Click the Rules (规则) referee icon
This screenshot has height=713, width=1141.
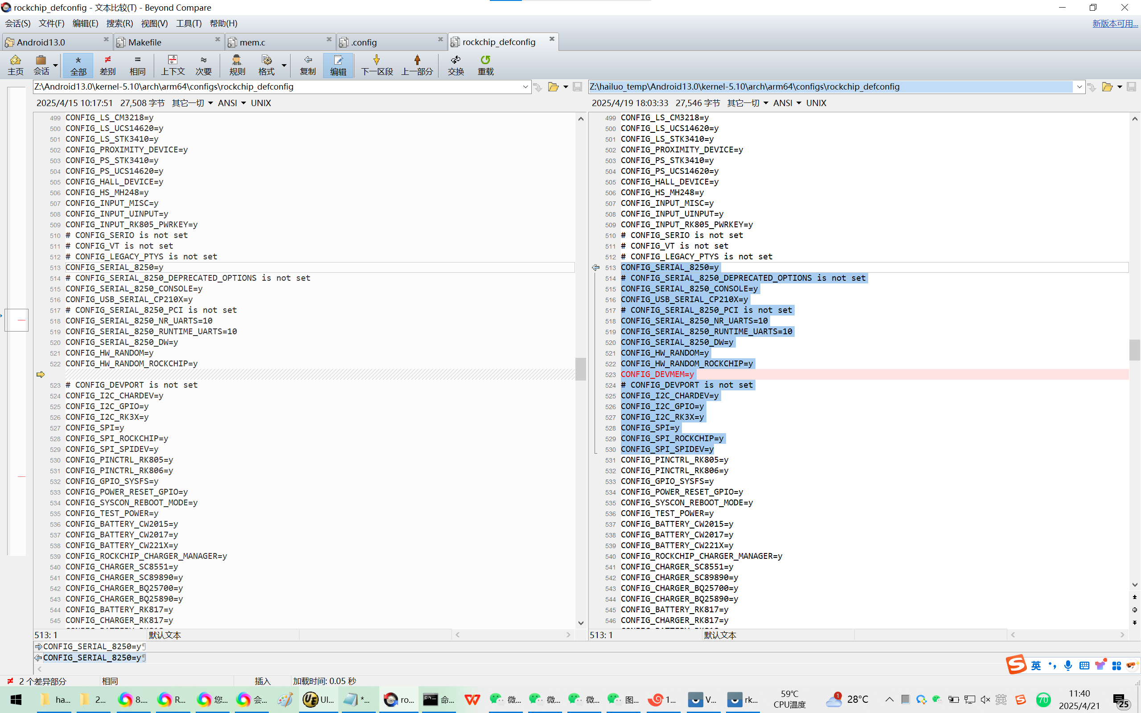pyautogui.click(x=237, y=65)
